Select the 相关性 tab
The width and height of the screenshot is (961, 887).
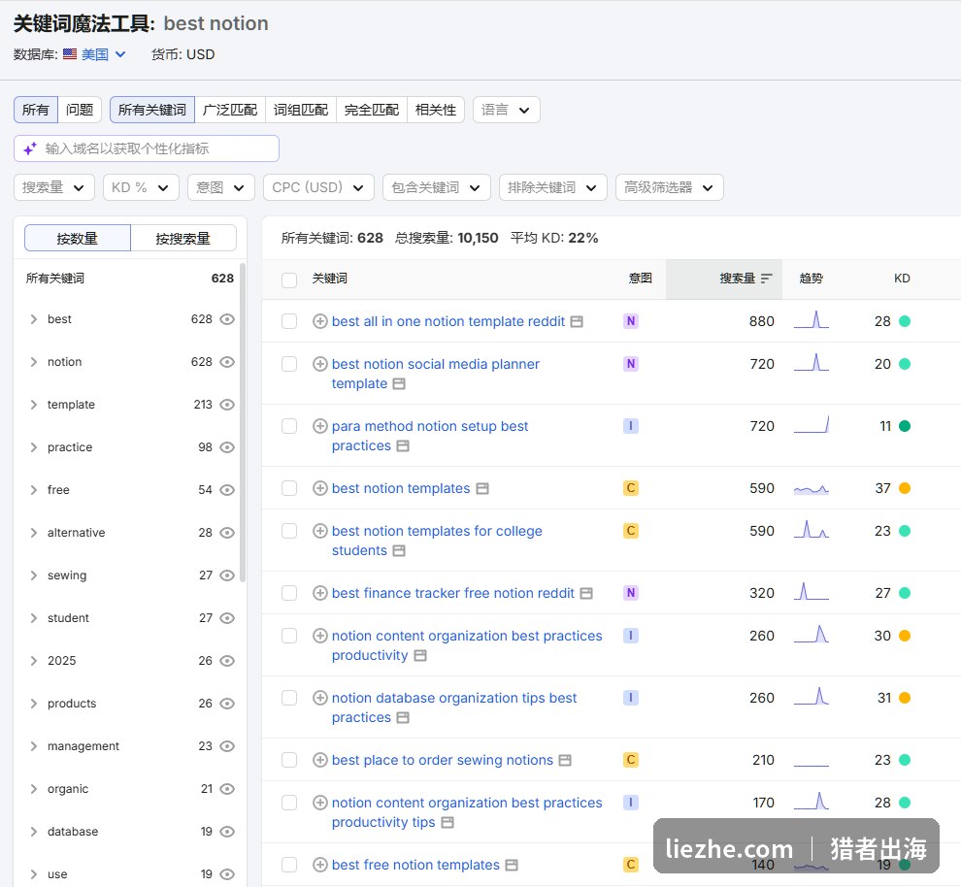(436, 110)
